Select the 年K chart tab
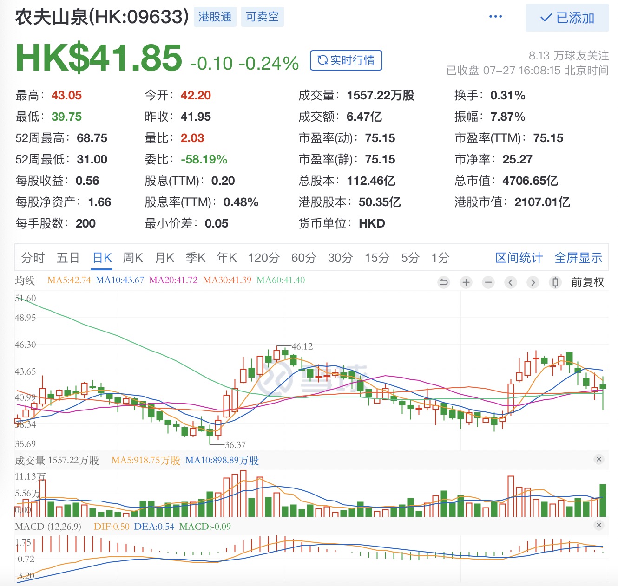Screen dimensions: 618x586 pyautogui.click(x=227, y=258)
